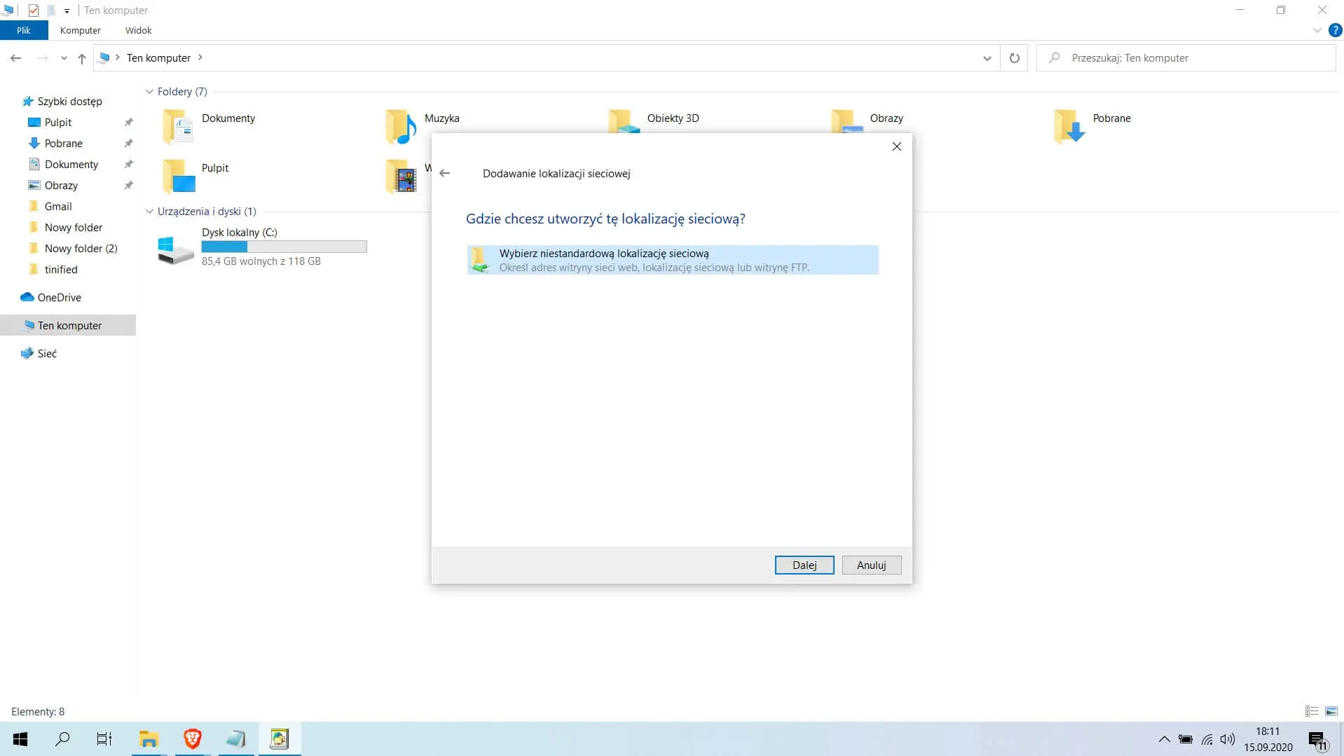Click the Anuluj button

pyautogui.click(x=871, y=565)
